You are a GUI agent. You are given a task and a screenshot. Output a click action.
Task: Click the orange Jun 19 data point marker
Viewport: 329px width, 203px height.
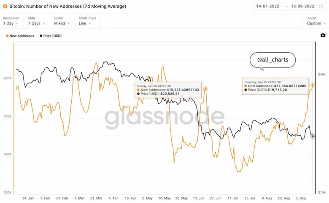(x=206, y=88)
